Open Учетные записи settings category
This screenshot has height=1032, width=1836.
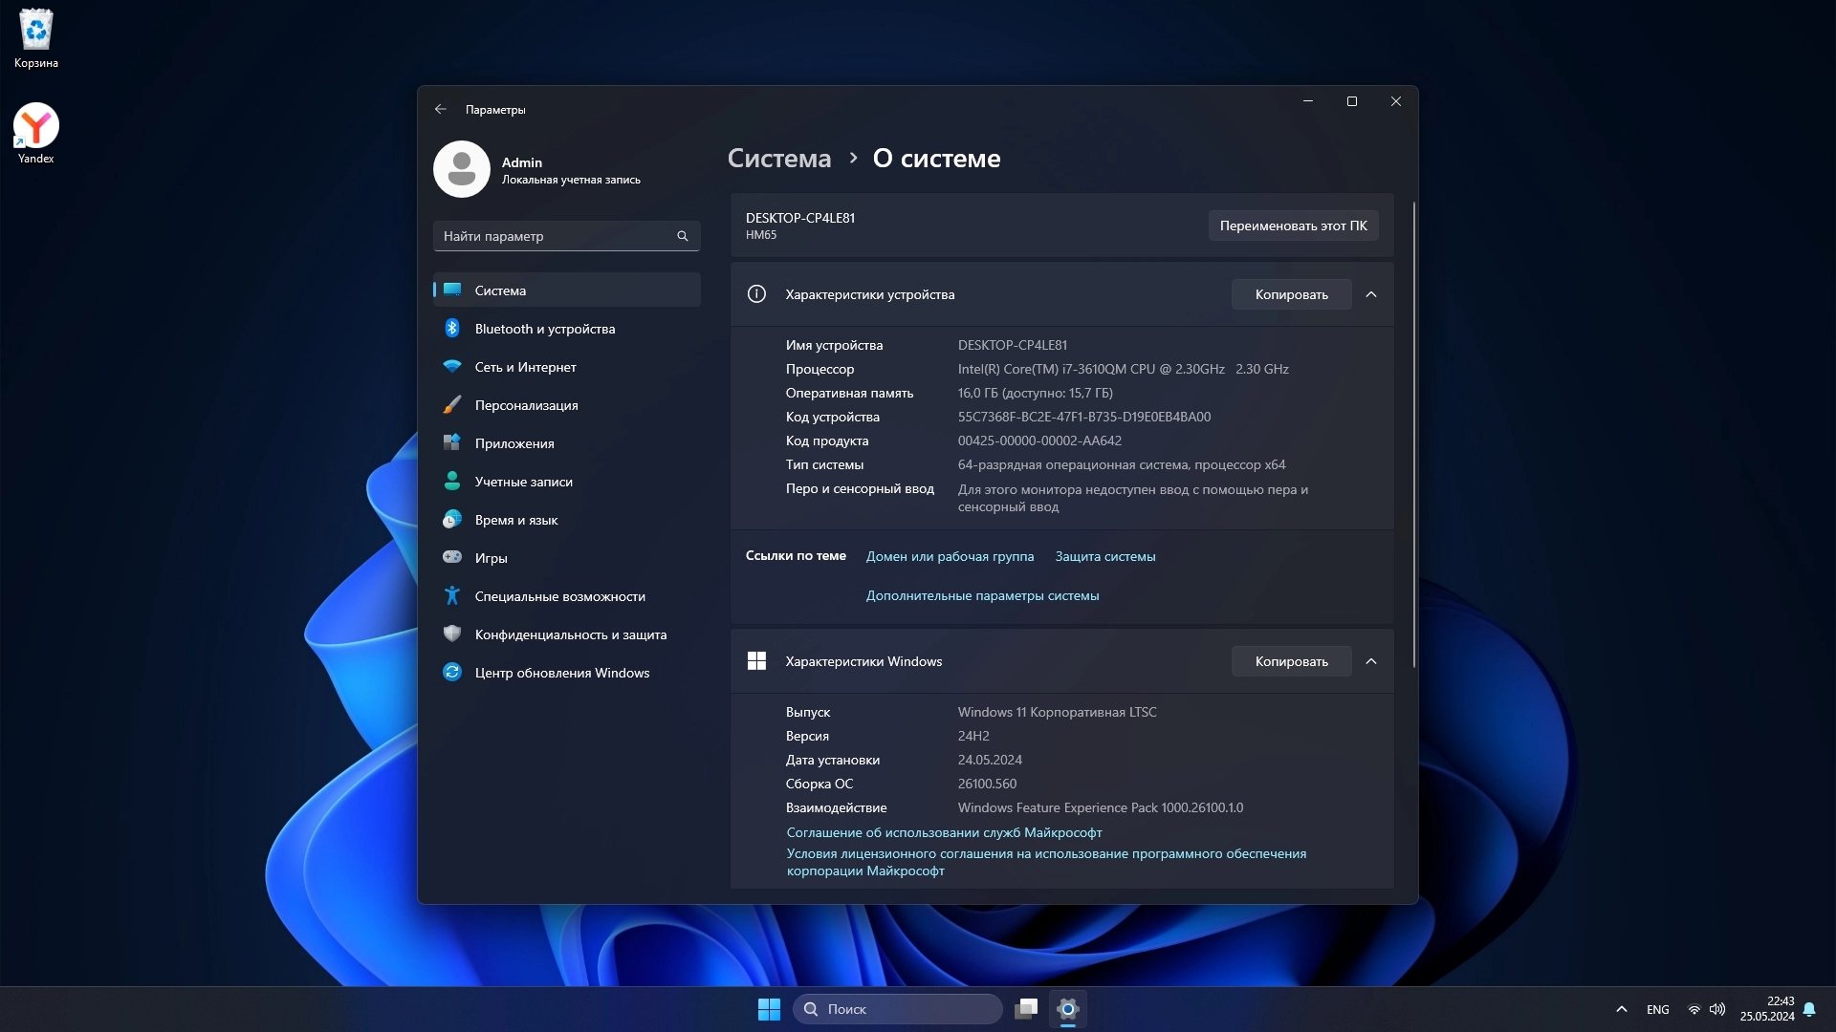click(523, 482)
